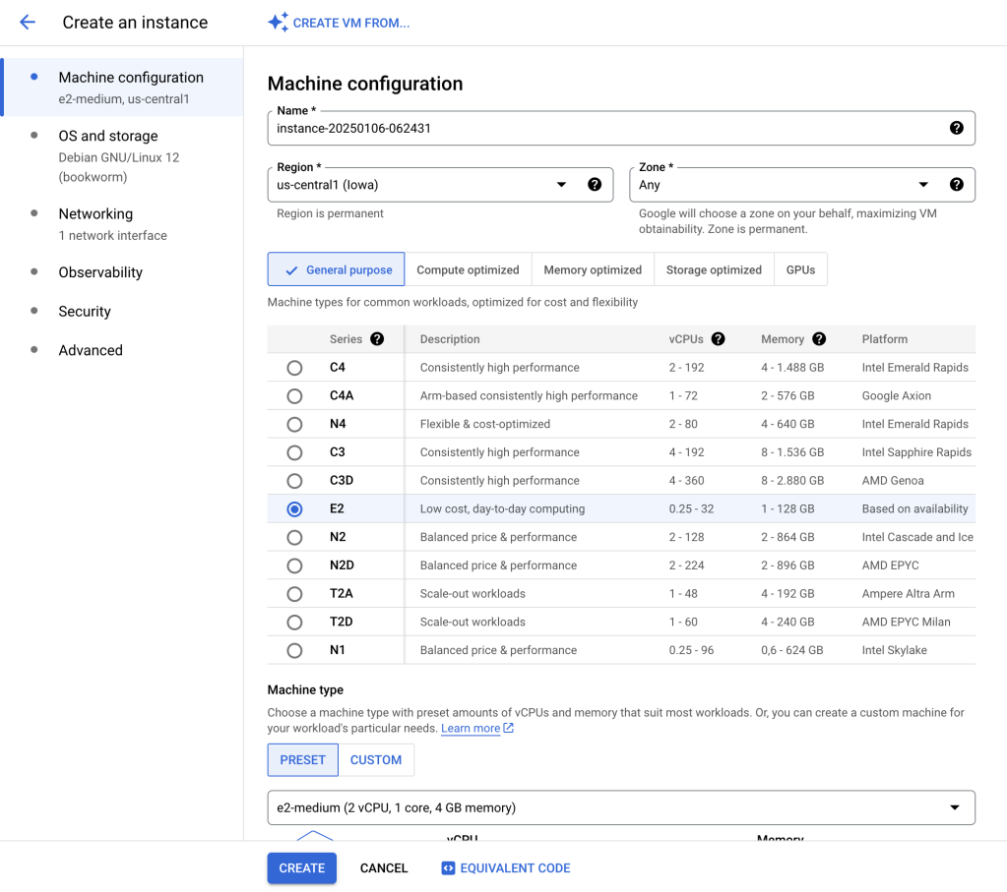This screenshot has width=1007, height=892.
Task: Select the N2 series radio button
Action: coord(294,538)
